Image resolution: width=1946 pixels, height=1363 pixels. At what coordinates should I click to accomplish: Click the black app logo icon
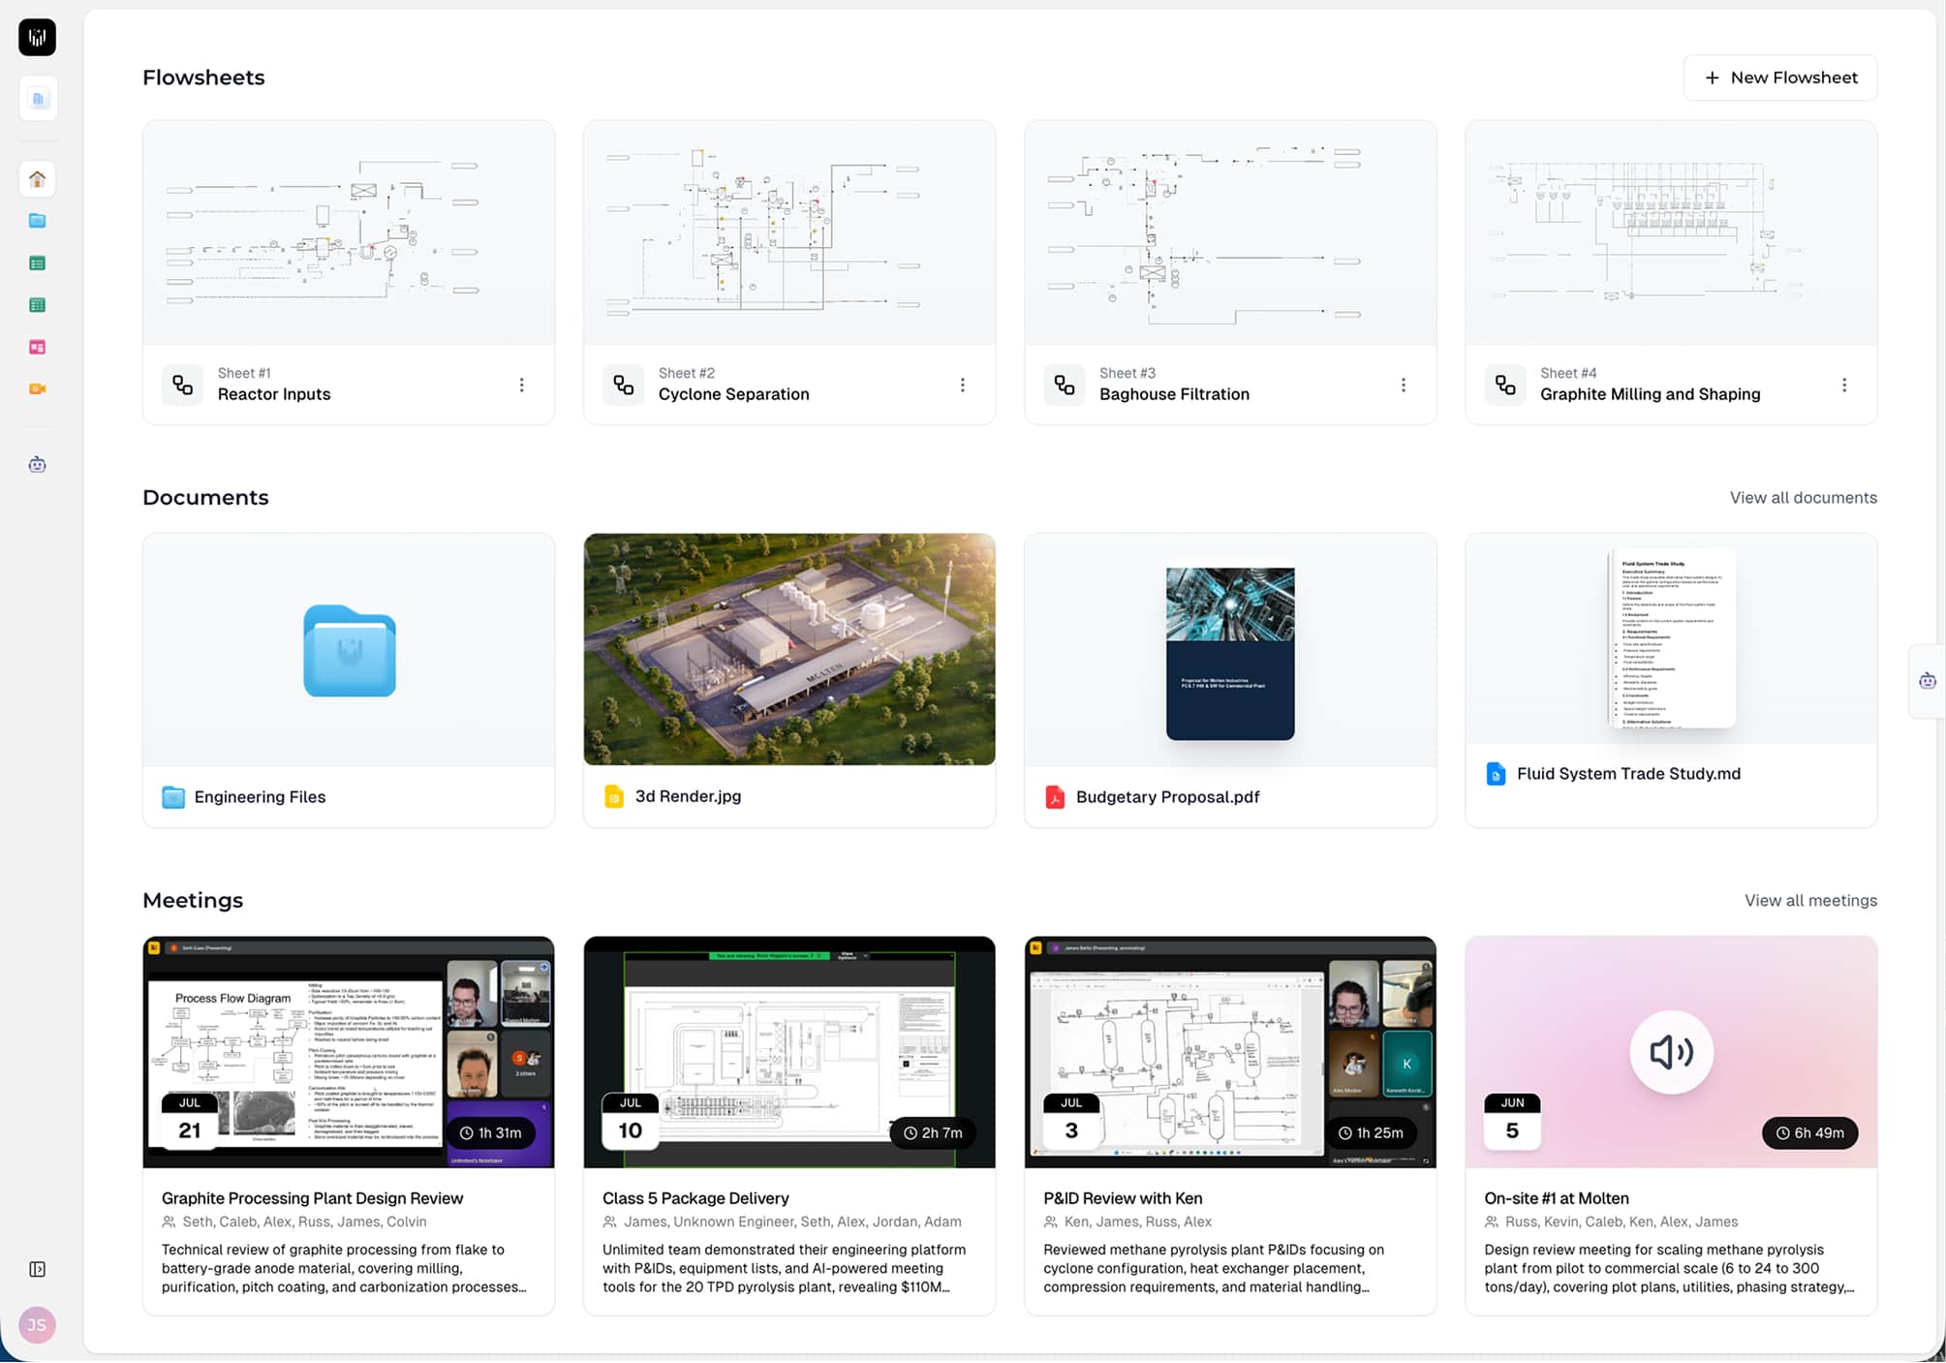point(37,38)
